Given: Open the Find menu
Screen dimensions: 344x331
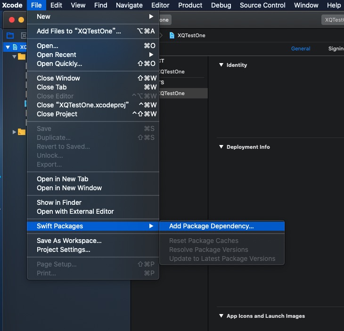Looking at the screenshot, I should click(101, 5).
